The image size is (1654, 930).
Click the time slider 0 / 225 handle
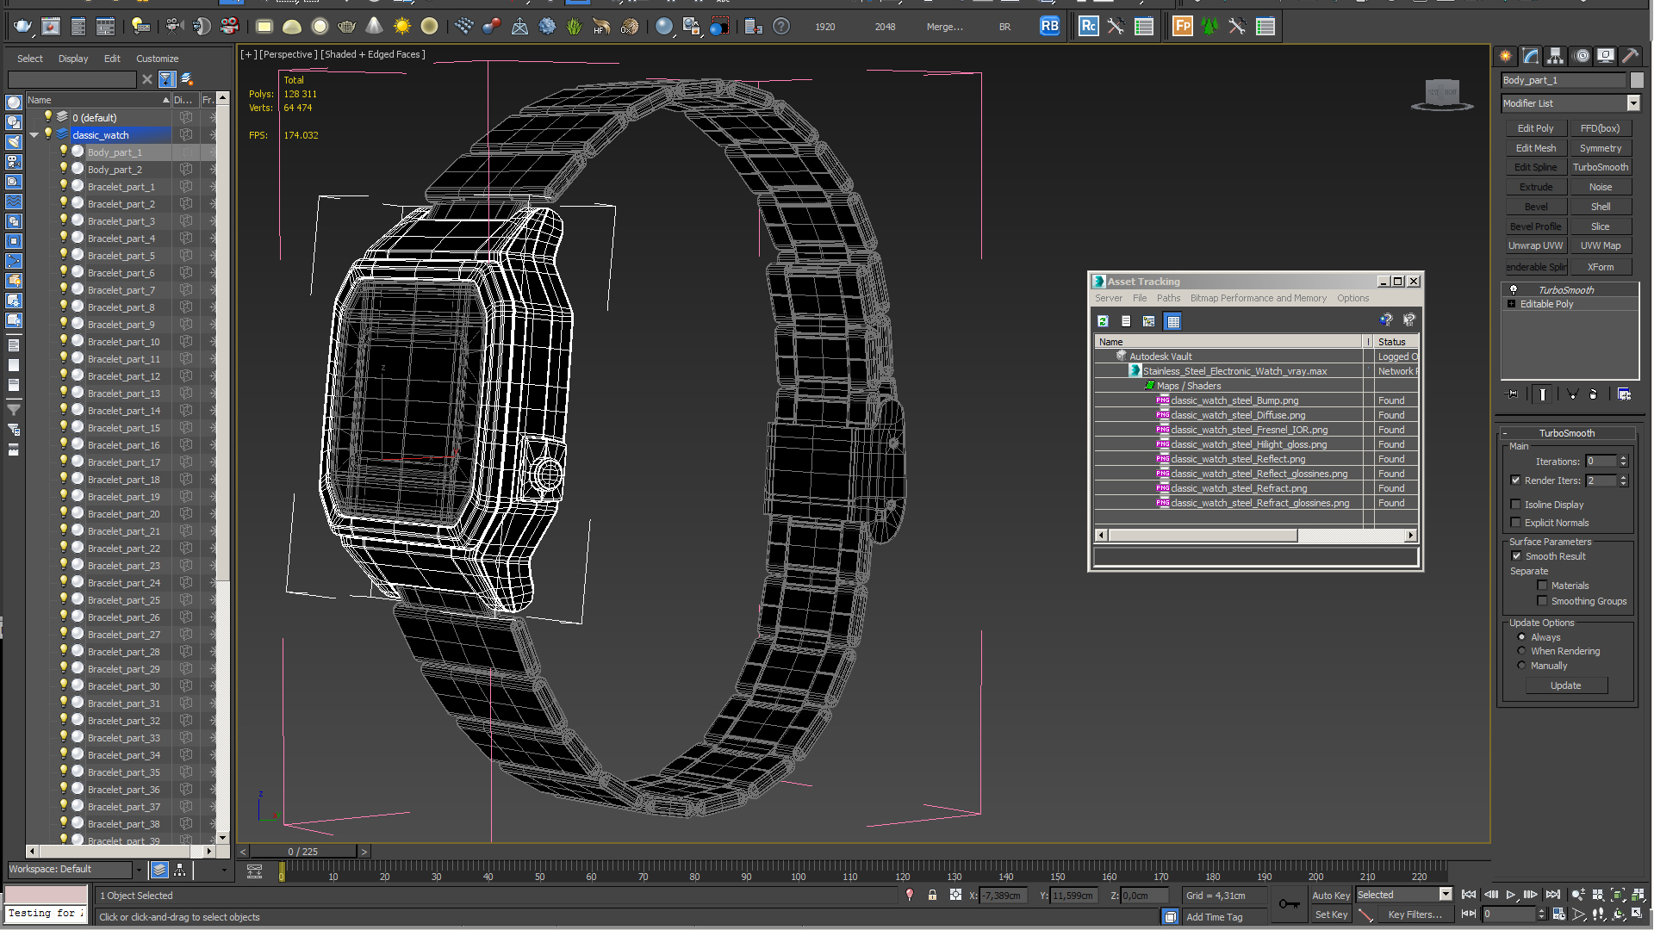[x=302, y=852]
